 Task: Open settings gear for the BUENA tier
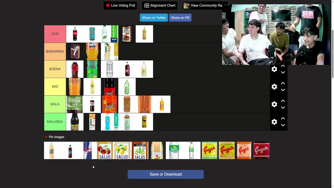(274, 69)
